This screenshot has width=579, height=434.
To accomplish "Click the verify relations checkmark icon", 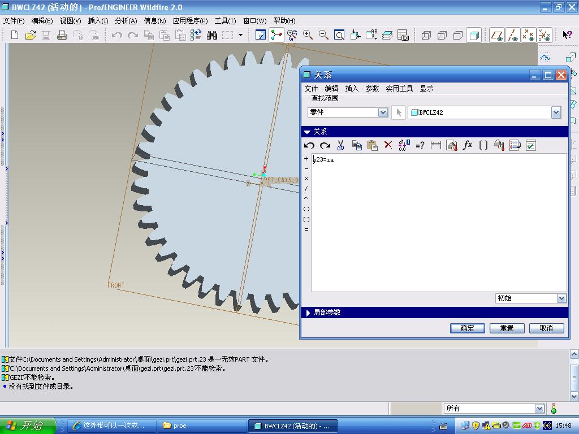I will tap(530, 145).
